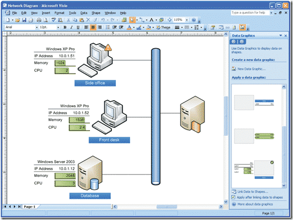
Task: Open the File menu
Action: point(15,13)
